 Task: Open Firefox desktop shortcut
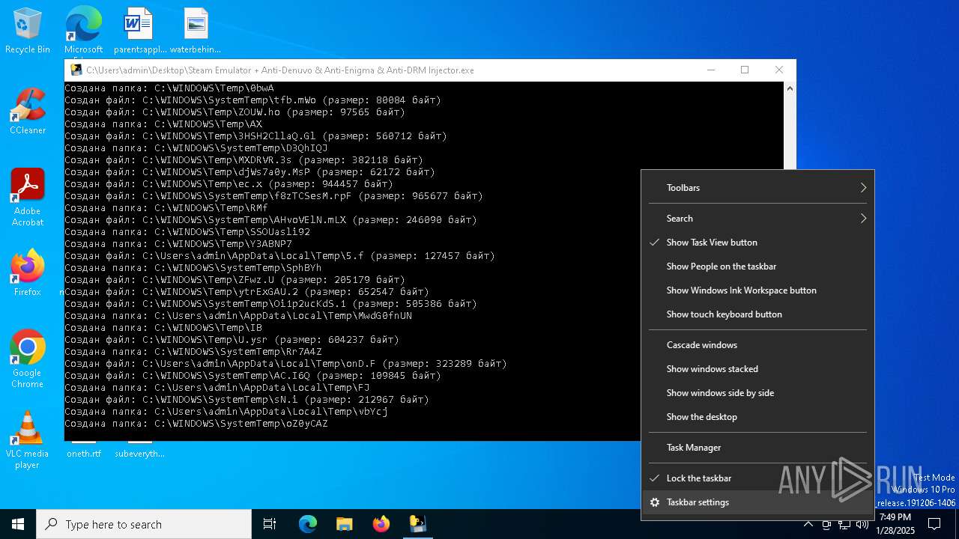[x=27, y=273]
